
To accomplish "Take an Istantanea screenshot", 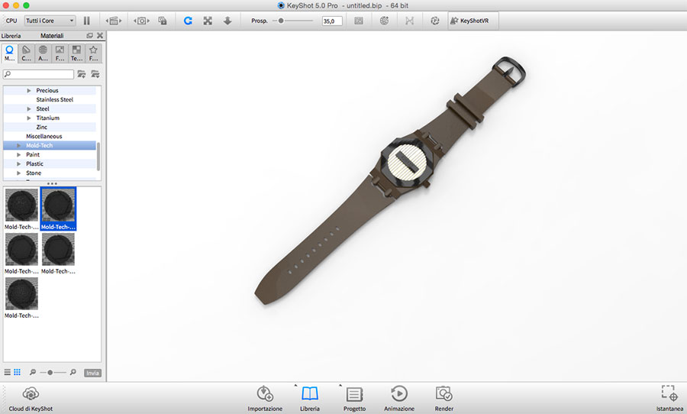I will pyautogui.click(x=669, y=399).
